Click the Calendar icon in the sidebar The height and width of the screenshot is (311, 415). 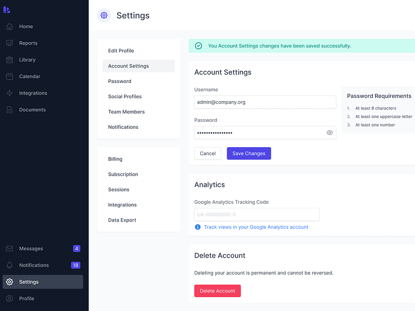pos(9,77)
